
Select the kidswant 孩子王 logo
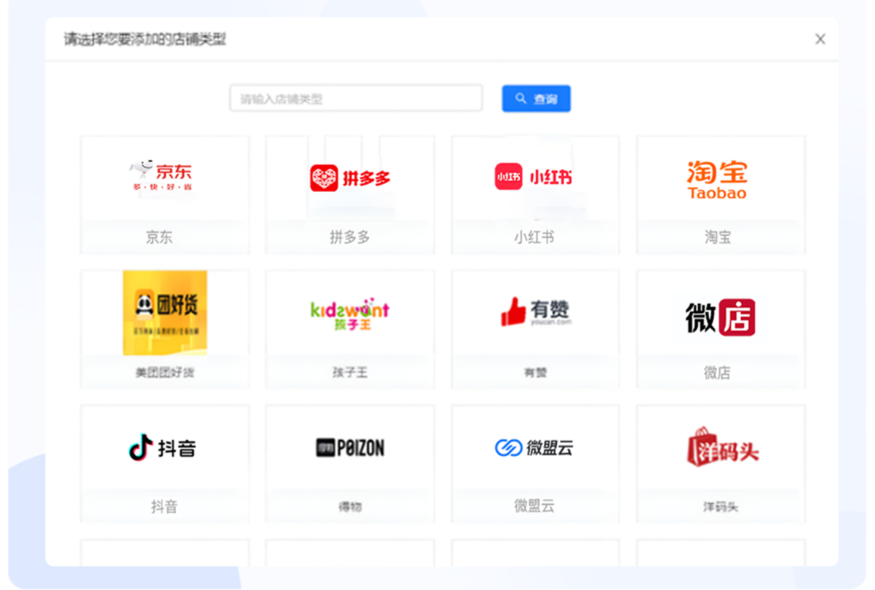coord(349,313)
